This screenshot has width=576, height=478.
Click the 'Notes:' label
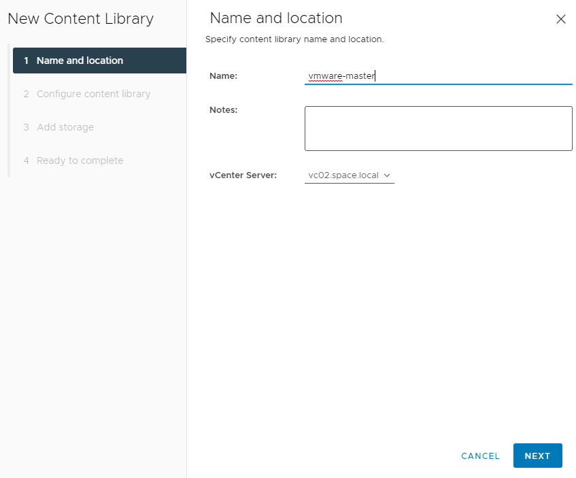coord(223,110)
